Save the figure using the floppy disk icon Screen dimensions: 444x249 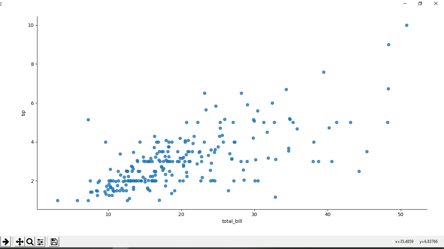[53, 242]
